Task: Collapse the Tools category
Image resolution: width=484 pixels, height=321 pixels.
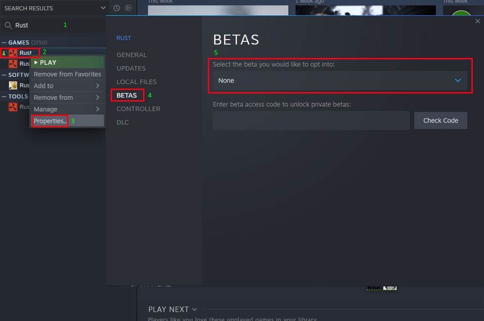Action: (4, 97)
